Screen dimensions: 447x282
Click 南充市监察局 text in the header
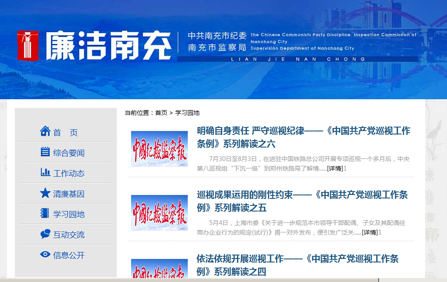(217, 47)
